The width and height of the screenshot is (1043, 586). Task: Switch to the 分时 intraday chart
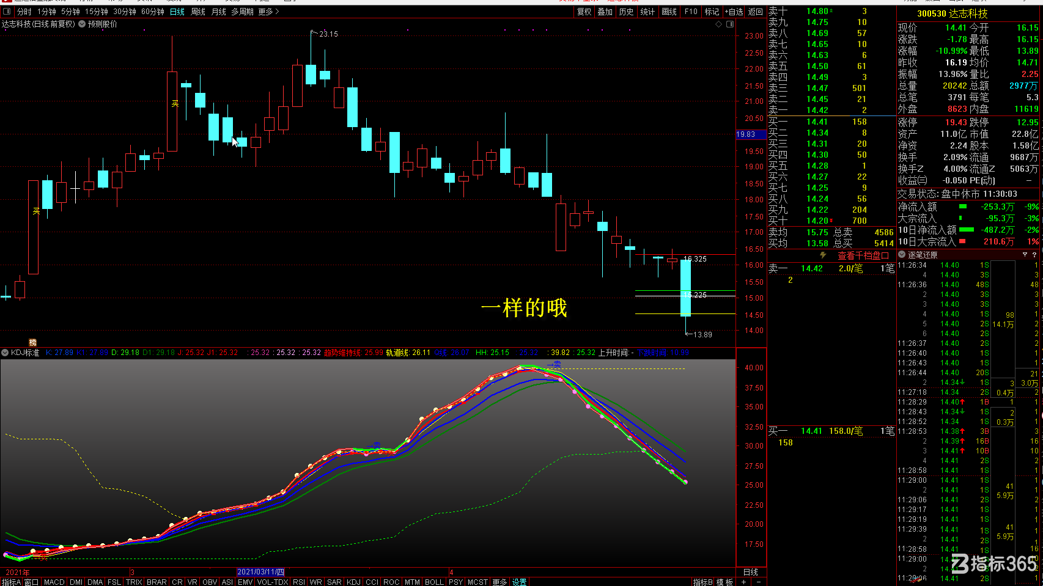tap(24, 12)
